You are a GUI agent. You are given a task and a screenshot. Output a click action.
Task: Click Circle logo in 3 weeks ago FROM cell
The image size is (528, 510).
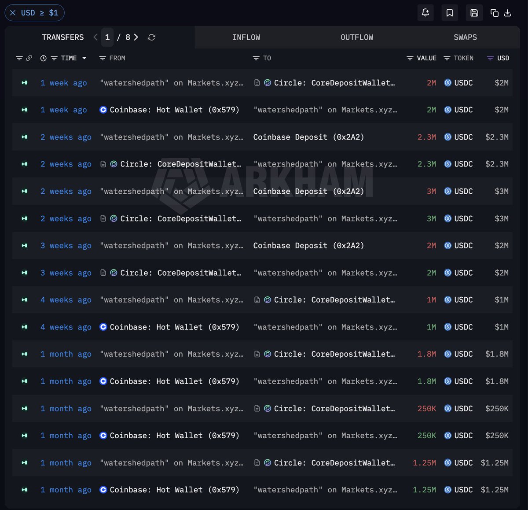114,273
